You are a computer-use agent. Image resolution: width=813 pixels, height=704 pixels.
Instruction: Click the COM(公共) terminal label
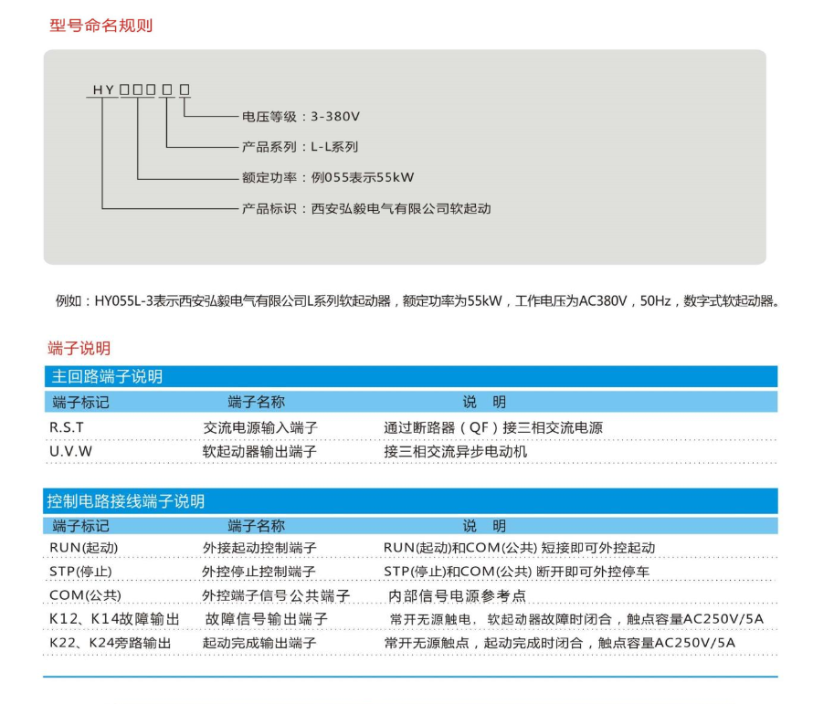tap(85, 595)
